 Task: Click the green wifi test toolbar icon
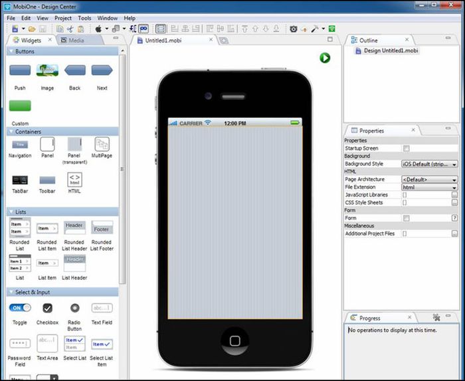[x=332, y=29]
